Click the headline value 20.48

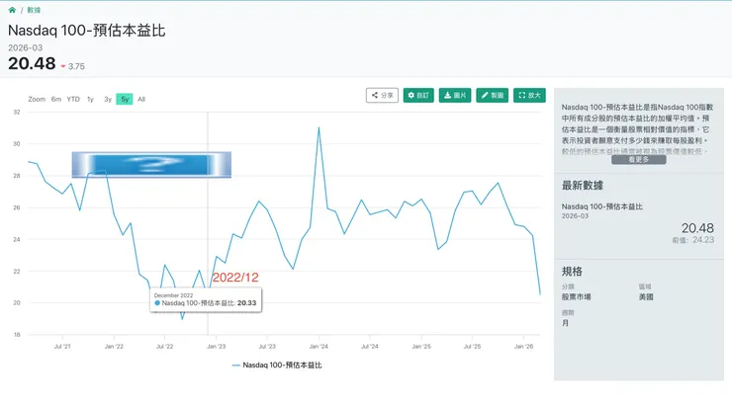click(x=32, y=63)
